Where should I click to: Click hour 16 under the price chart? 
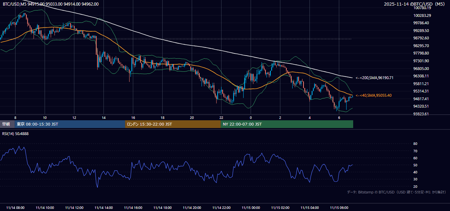[x=133, y=117]
